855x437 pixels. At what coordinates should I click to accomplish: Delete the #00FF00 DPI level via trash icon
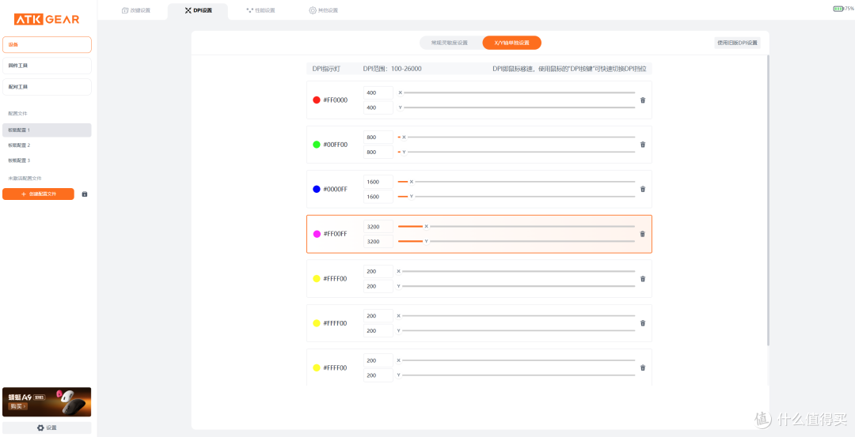click(642, 145)
